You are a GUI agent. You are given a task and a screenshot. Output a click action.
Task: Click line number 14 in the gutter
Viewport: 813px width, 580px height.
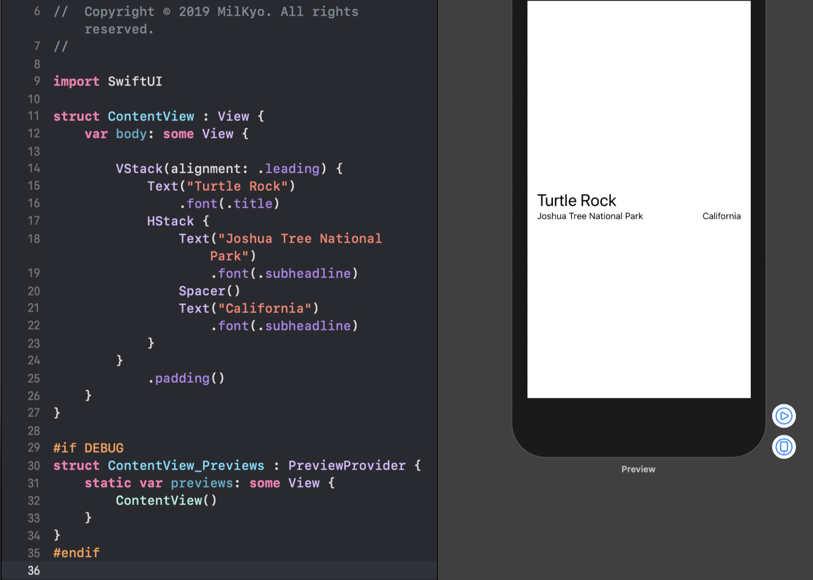(34, 168)
